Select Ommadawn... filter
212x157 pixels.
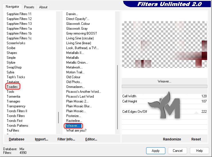[x=75, y=87]
